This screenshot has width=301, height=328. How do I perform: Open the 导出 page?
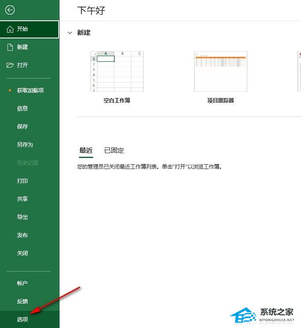[30, 217]
